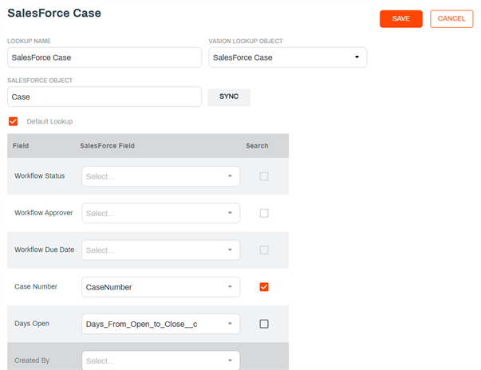Click the SAVE button
The image size is (481, 370).
pyautogui.click(x=401, y=18)
